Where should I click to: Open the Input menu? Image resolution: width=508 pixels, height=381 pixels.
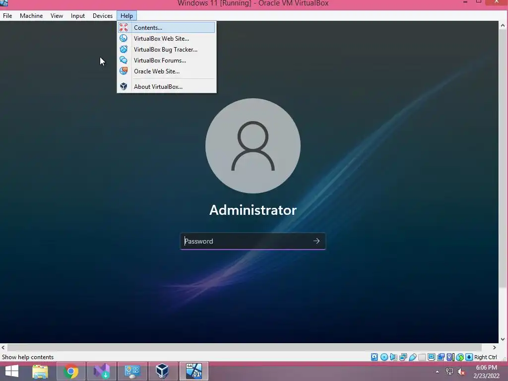click(x=78, y=15)
